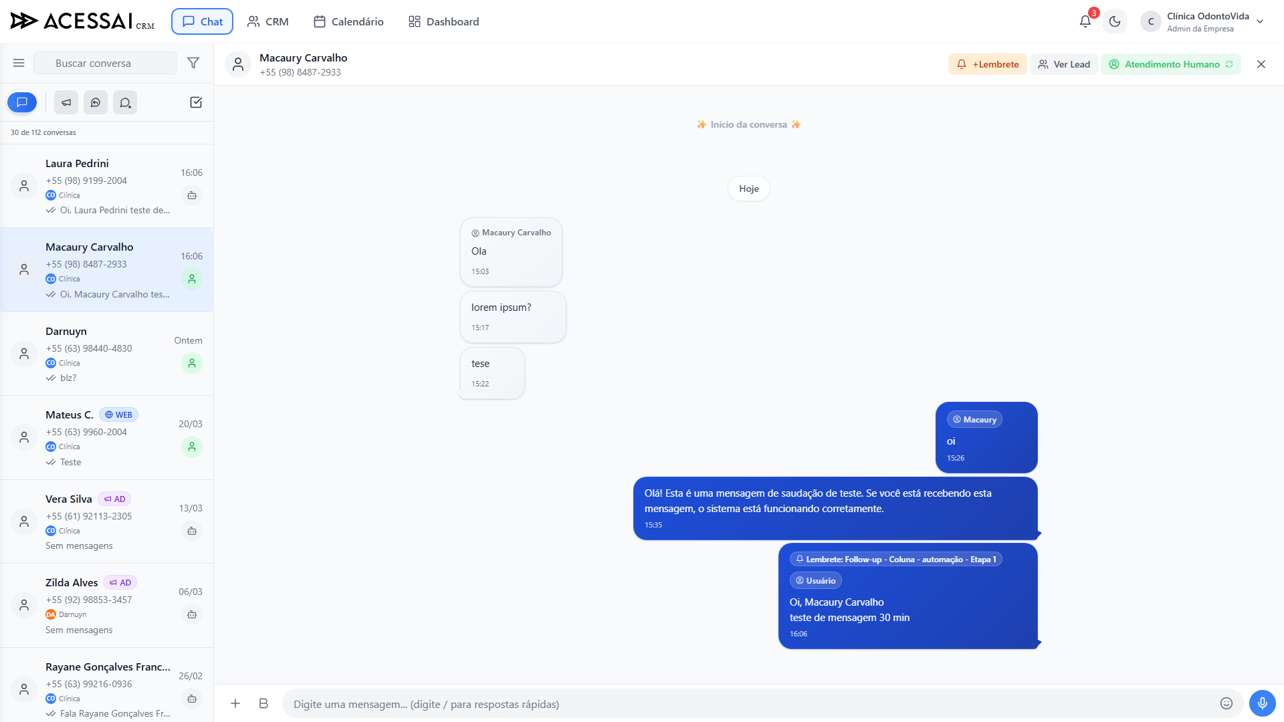
Task: Start voice recording microphone
Action: pos(1263,703)
